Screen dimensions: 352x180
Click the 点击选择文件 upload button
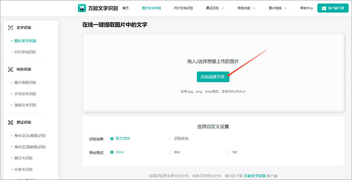point(213,77)
